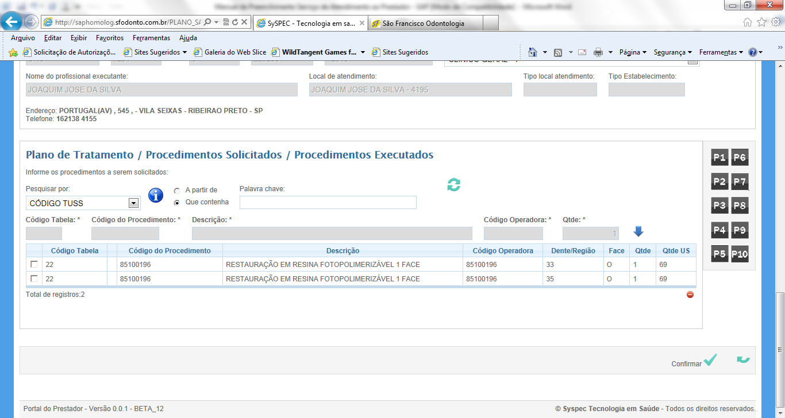Click the P8 panel button
Screen dimensions: 785x418
click(740, 206)
